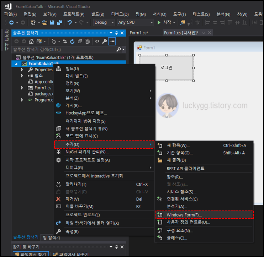This screenshot has height=257, width=264.
Task: Collapse the ExamKakaoTalk project node
Action: [16, 64]
